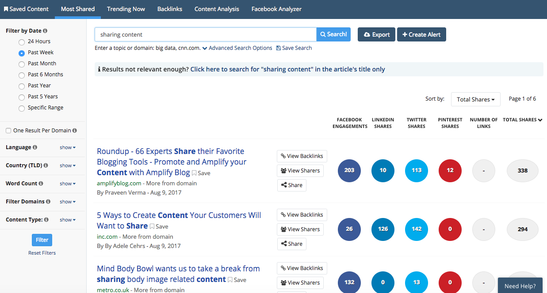Choose the Past Month radio option
The height and width of the screenshot is (293, 547).
point(22,64)
